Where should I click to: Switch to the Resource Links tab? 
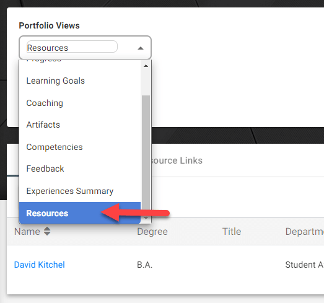click(x=177, y=160)
